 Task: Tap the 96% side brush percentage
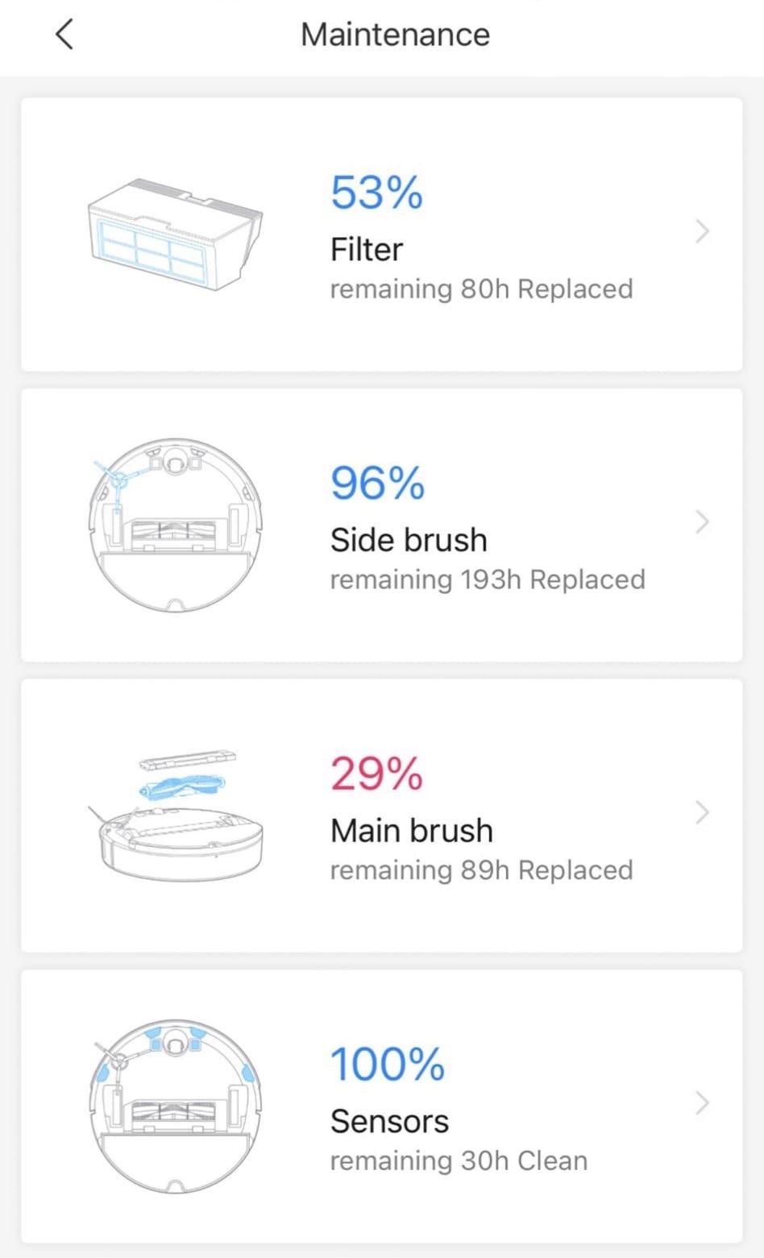(377, 484)
